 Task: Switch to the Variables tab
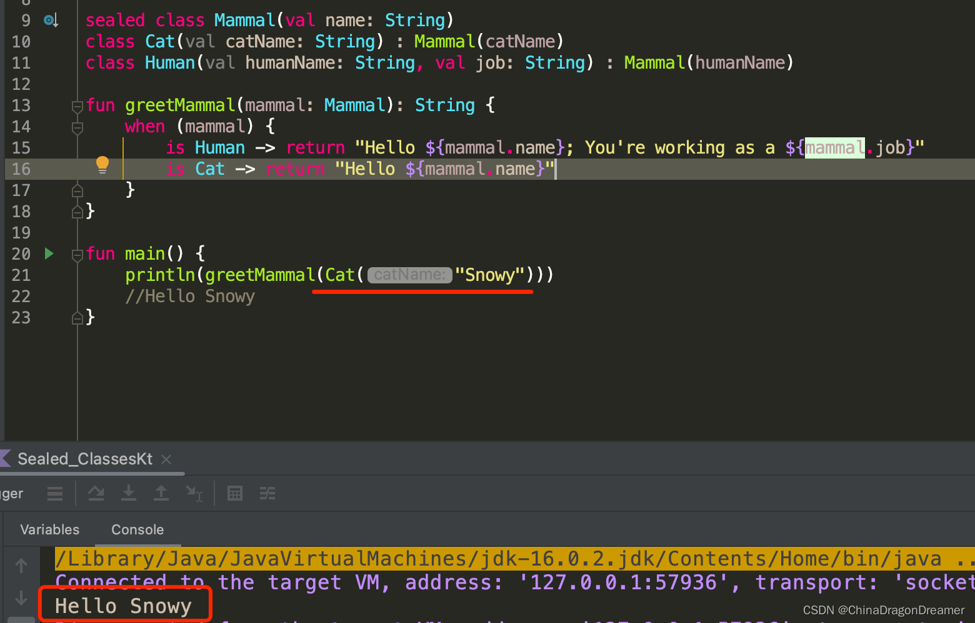point(49,529)
